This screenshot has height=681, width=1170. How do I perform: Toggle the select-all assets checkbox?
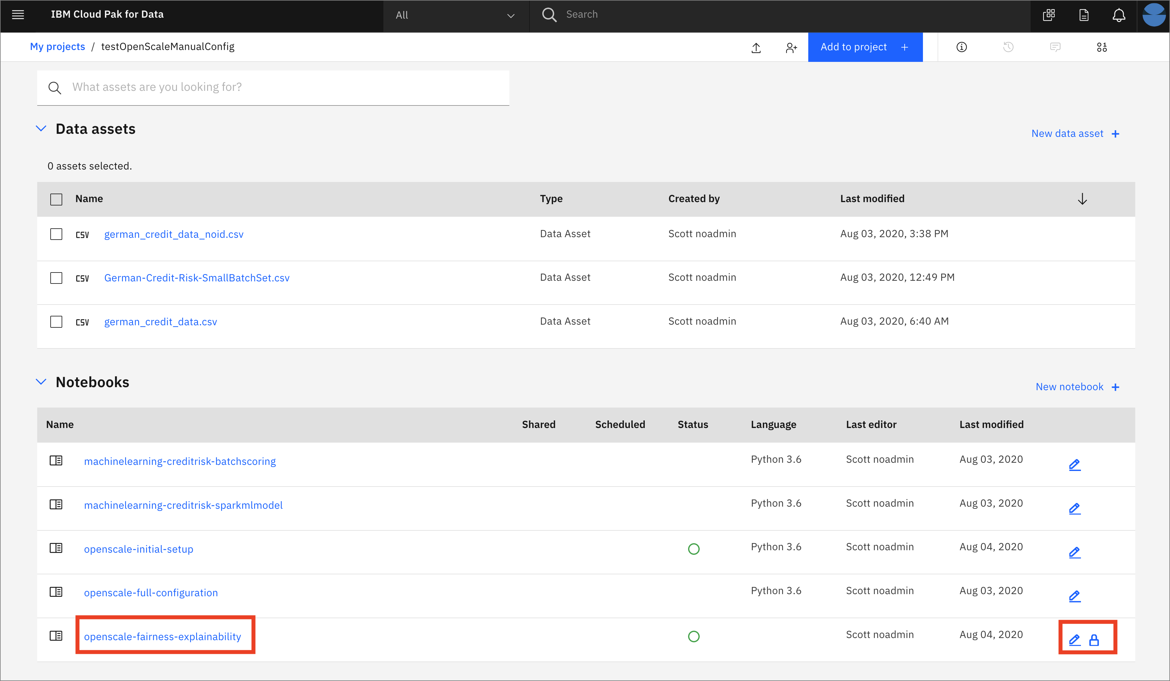tap(56, 199)
